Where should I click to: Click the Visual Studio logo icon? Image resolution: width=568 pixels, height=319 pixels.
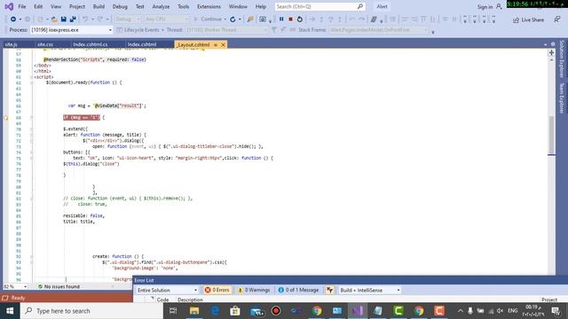(9, 6)
